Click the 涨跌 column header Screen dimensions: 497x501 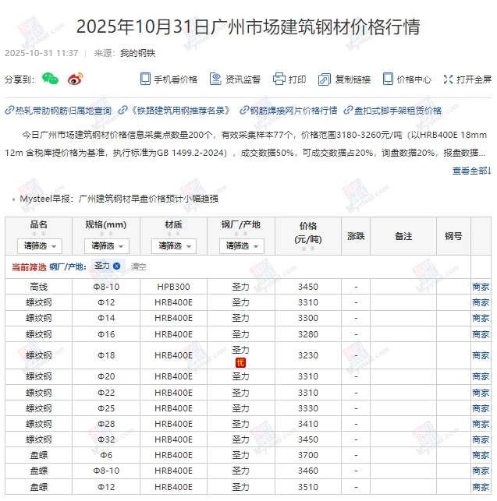(356, 236)
